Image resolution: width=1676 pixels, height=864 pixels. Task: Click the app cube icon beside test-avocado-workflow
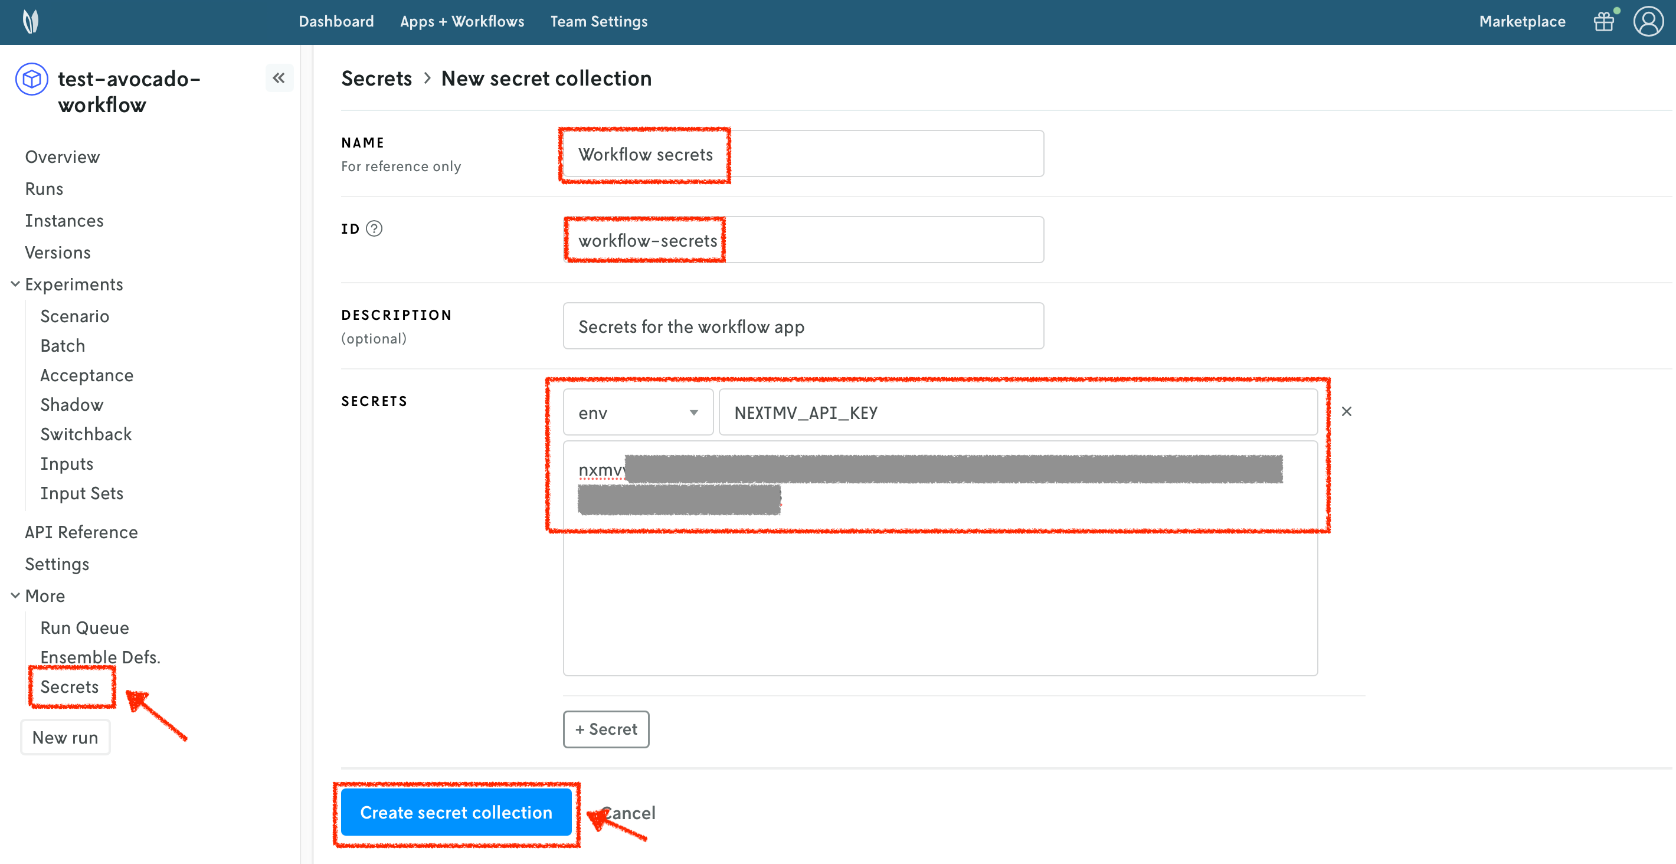(32, 79)
